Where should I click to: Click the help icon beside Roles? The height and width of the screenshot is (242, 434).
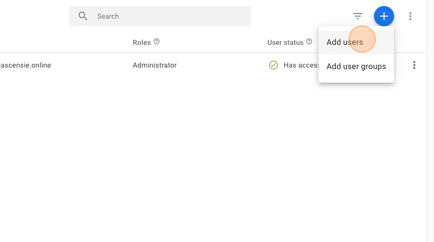tap(157, 42)
